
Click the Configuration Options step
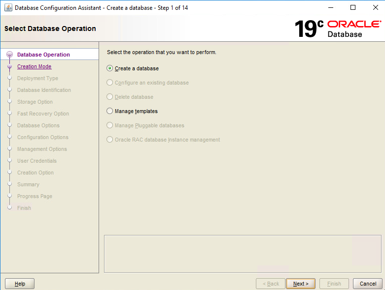tap(43, 137)
